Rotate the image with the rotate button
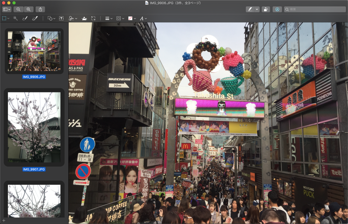This screenshot has height=224, width=348. pos(266,10)
